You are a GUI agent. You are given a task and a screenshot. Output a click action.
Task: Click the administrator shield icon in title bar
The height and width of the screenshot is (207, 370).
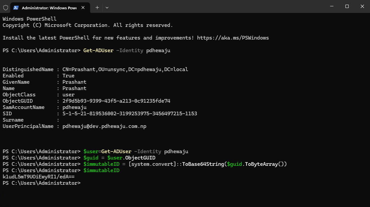tap(6, 7)
